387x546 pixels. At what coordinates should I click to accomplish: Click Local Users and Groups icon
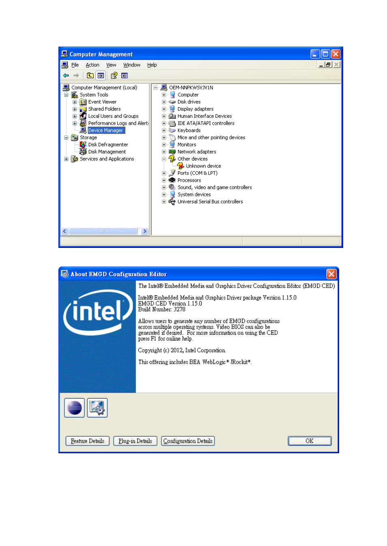coord(83,116)
